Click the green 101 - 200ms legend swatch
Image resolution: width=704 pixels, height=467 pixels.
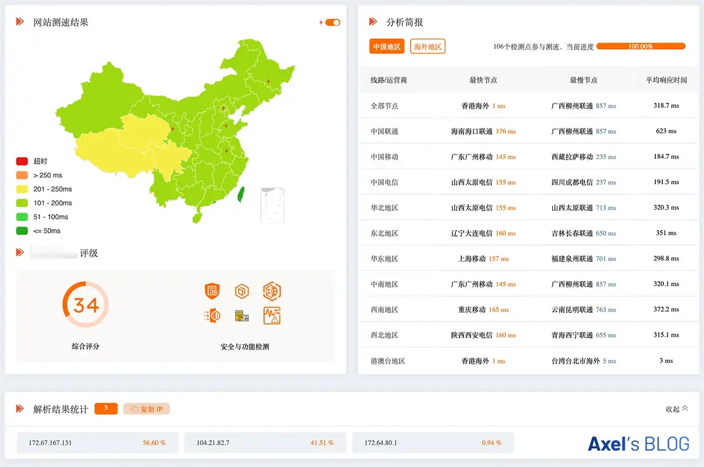(22, 203)
